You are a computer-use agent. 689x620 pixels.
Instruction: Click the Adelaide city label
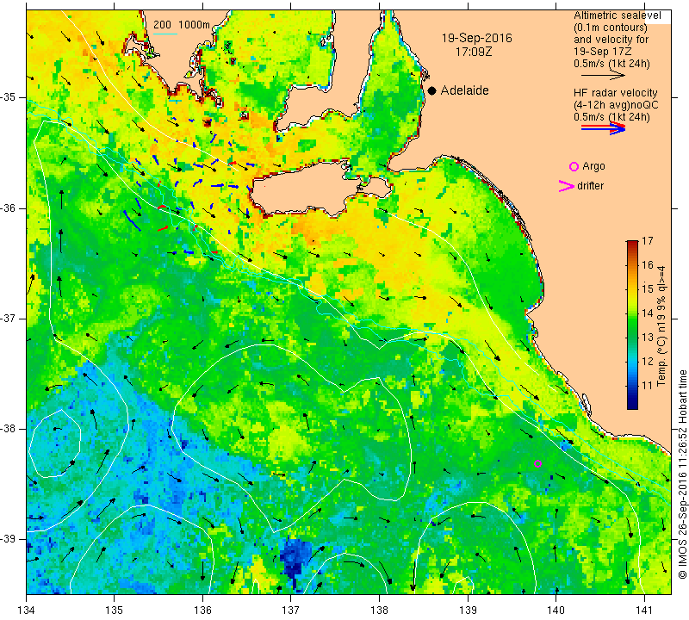(464, 90)
